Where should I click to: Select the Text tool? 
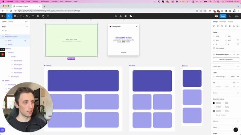point(33,16)
